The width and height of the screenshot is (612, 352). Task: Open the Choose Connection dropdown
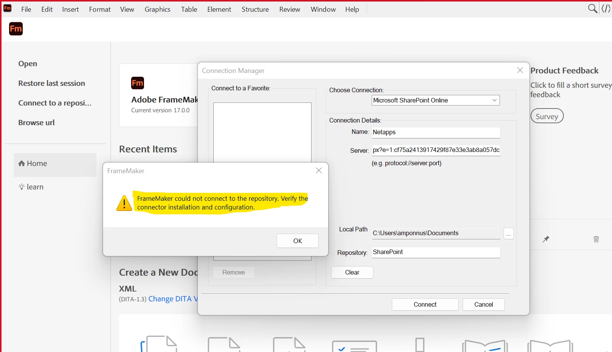(x=436, y=100)
